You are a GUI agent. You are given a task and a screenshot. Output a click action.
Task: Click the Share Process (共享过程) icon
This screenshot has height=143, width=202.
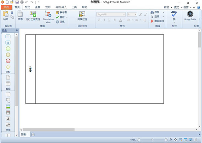[82, 14]
